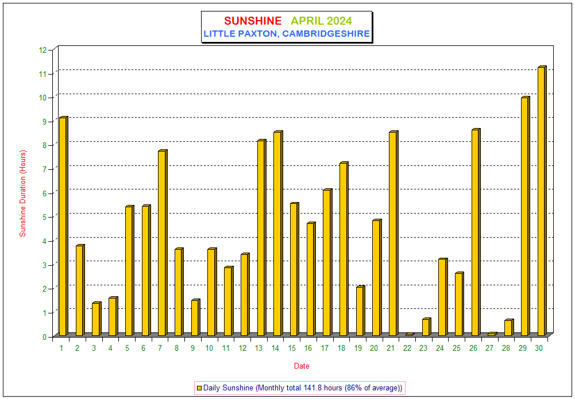The height and width of the screenshot is (399, 575).
Task: Select the bar for date 8
Action: [179, 292]
